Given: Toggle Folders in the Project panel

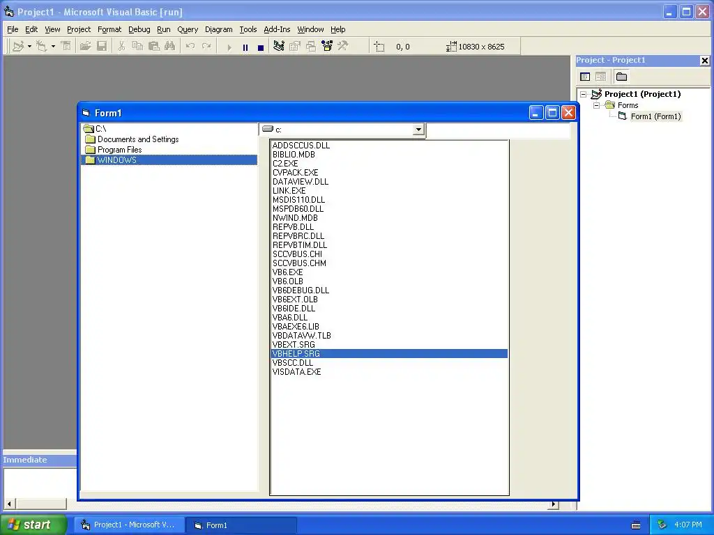Looking at the screenshot, I should click(621, 77).
